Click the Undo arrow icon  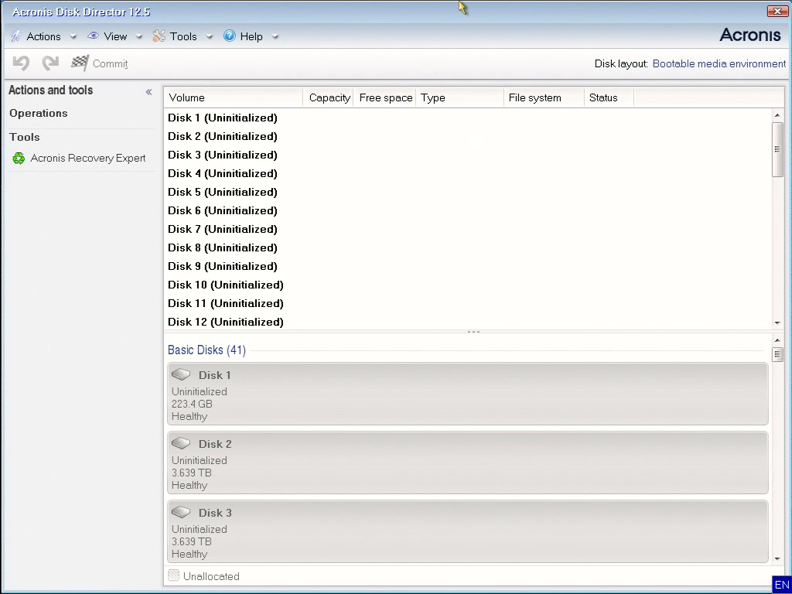[x=21, y=63]
